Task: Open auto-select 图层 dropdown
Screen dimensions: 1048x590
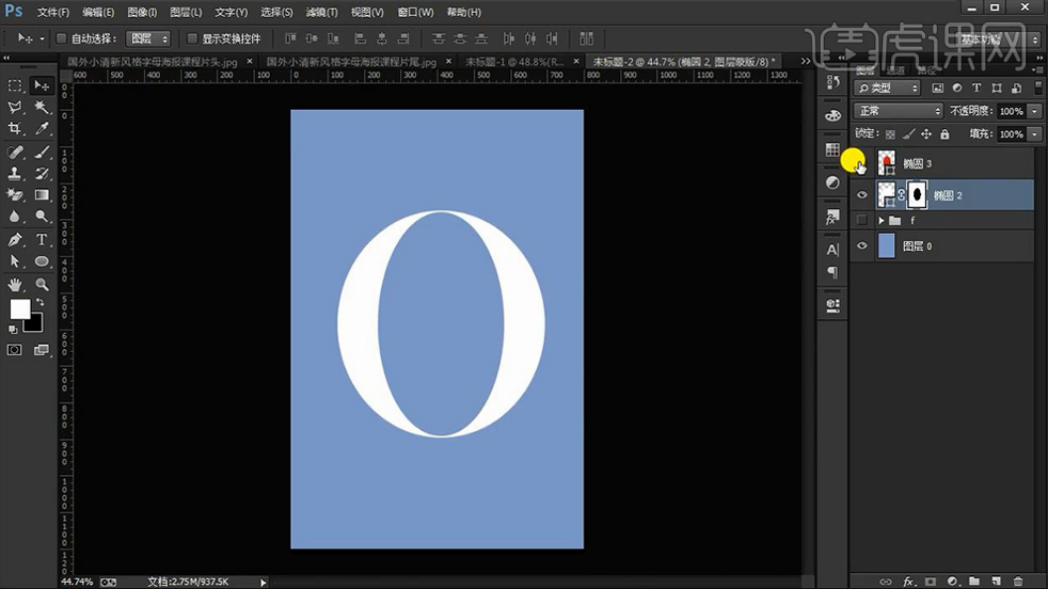Action: (x=149, y=39)
